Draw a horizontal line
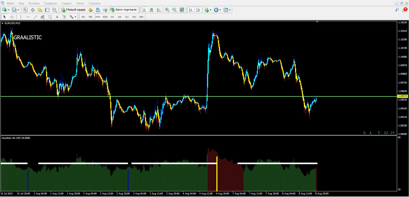 (28, 17)
